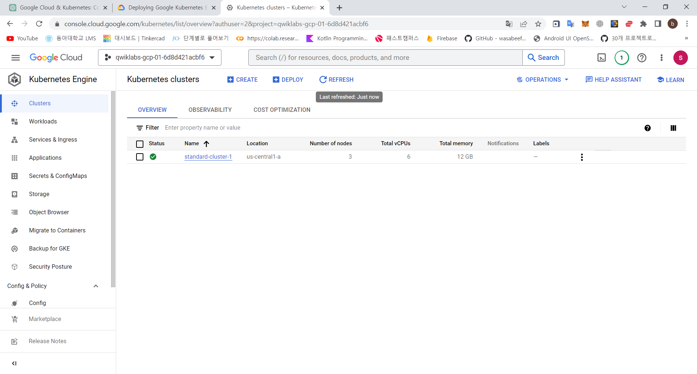Open browser extensions puzzle icon

643,24
